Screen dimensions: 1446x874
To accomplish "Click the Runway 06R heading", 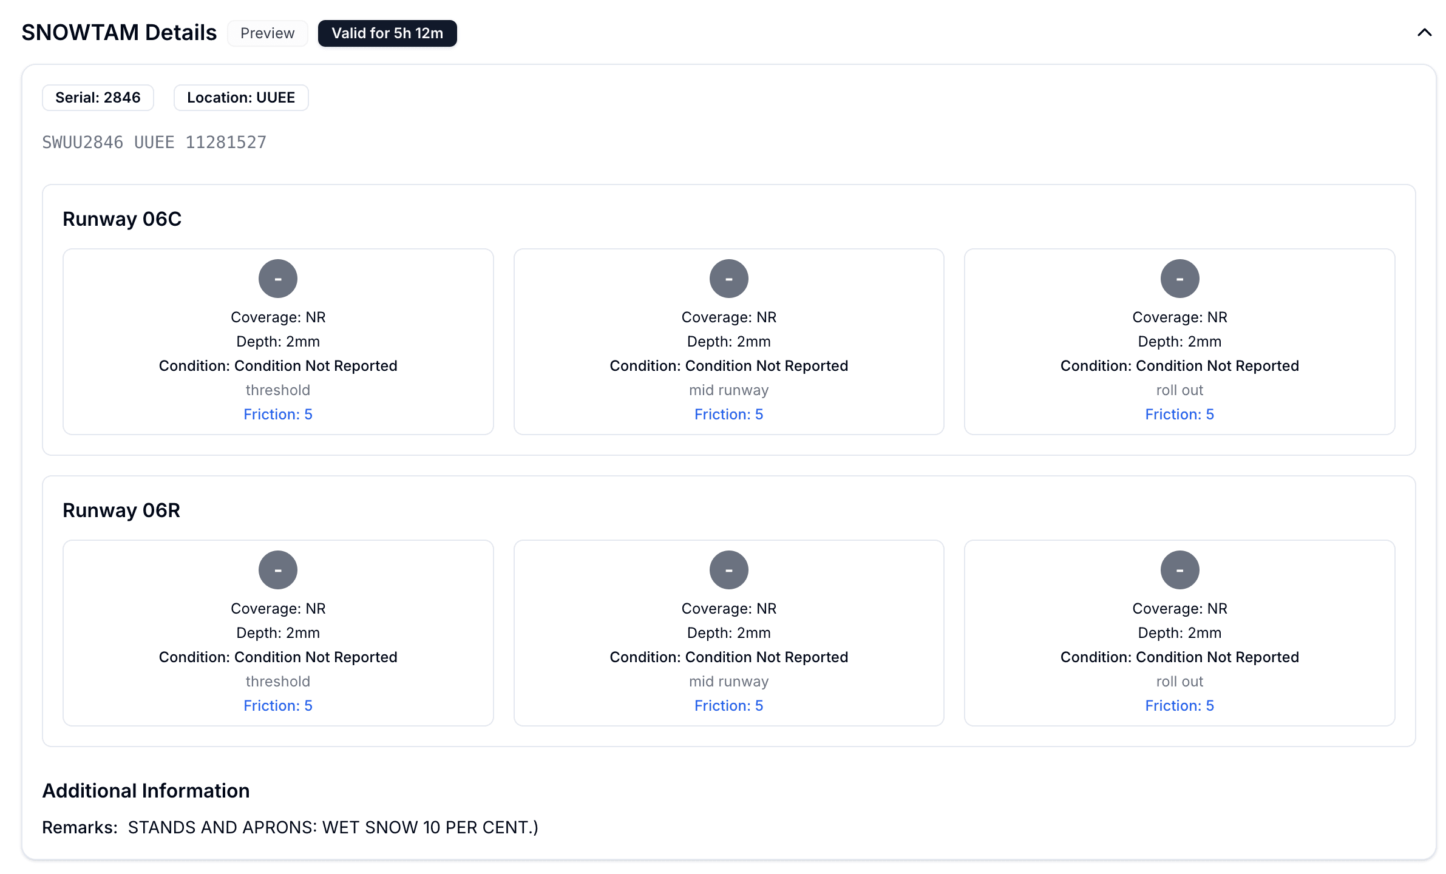I will (121, 510).
